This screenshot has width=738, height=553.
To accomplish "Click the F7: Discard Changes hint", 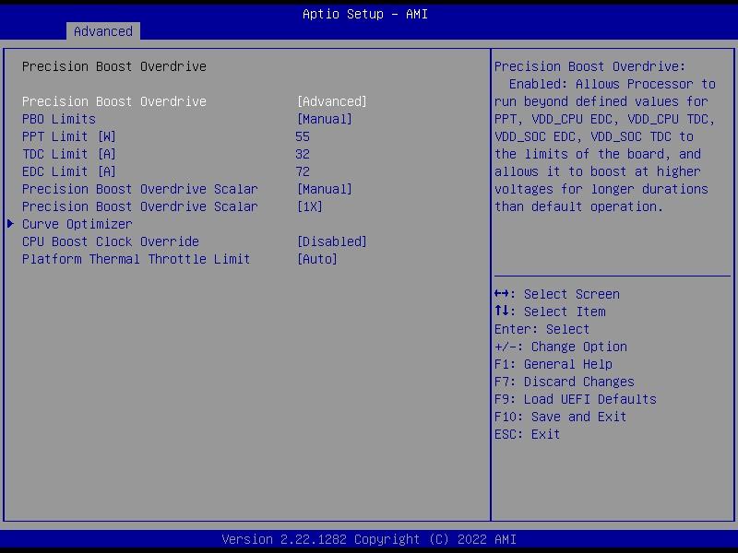I will tap(565, 382).
